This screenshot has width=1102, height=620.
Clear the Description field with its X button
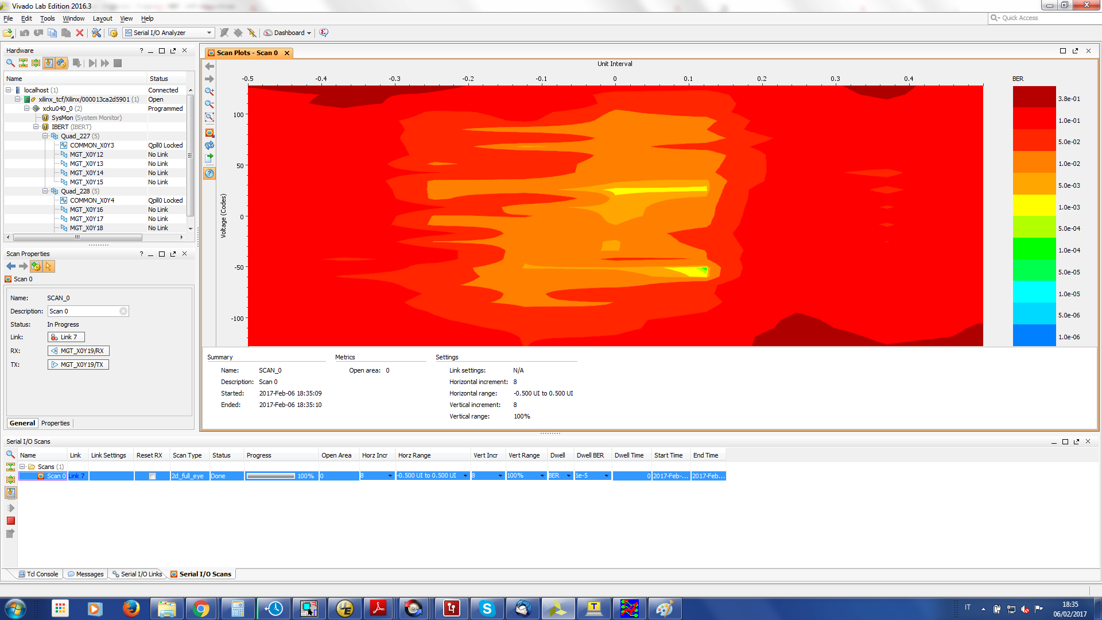[123, 311]
